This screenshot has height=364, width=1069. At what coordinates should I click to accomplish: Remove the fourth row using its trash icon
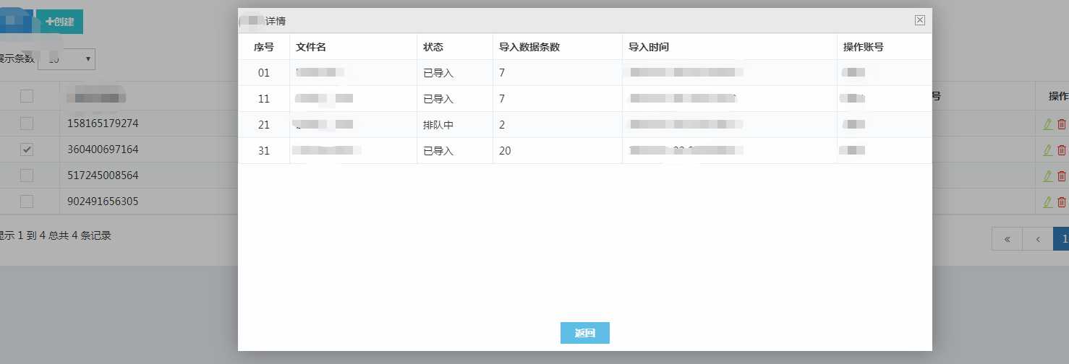point(1062,202)
